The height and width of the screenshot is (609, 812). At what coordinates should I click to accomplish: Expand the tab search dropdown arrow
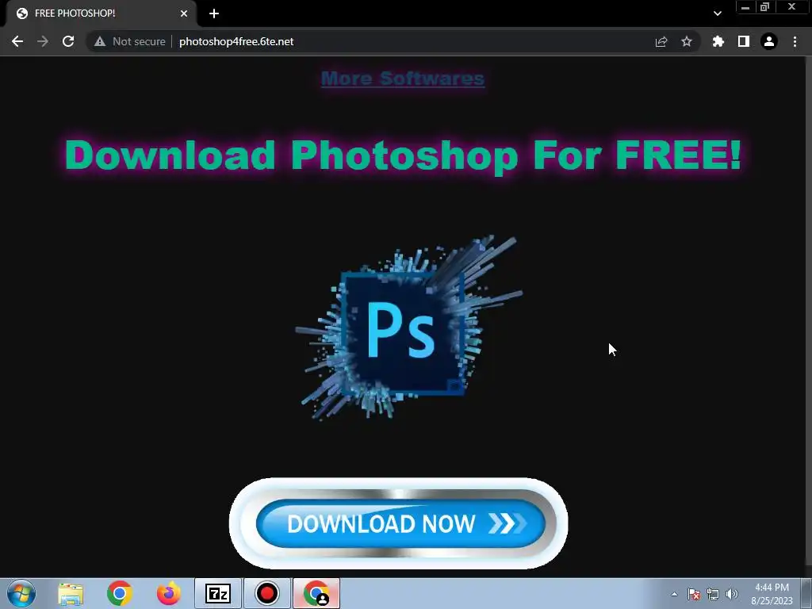click(717, 13)
